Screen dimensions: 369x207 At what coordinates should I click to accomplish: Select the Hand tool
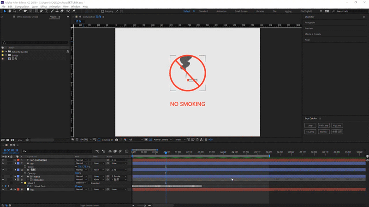point(10,11)
